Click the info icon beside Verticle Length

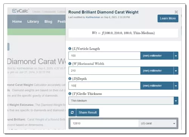click(x=70, y=49)
